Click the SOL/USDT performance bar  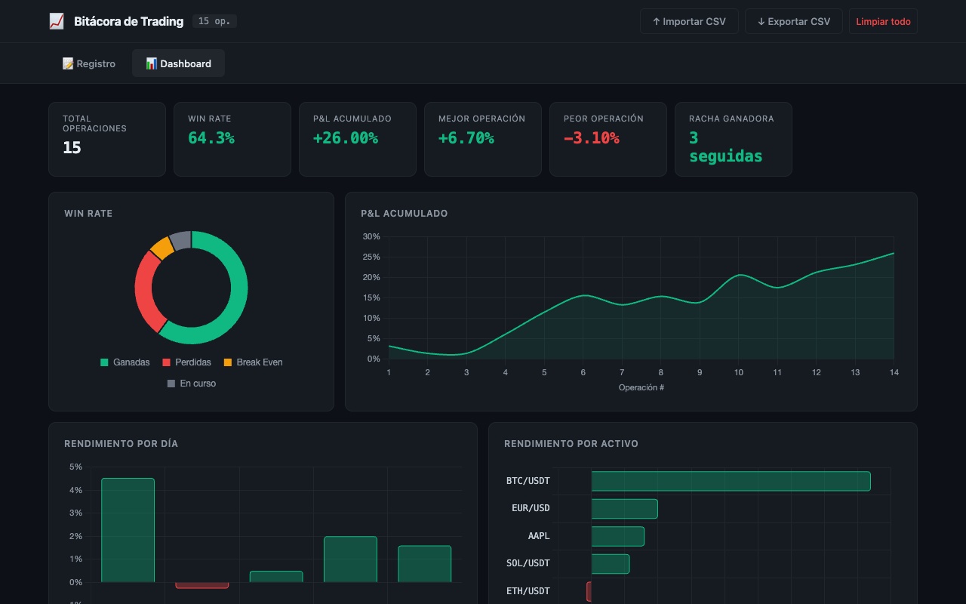pyautogui.click(x=610, y=564)
